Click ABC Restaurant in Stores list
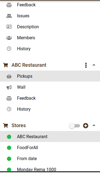 pyautogui.click(x=50, y=136)
